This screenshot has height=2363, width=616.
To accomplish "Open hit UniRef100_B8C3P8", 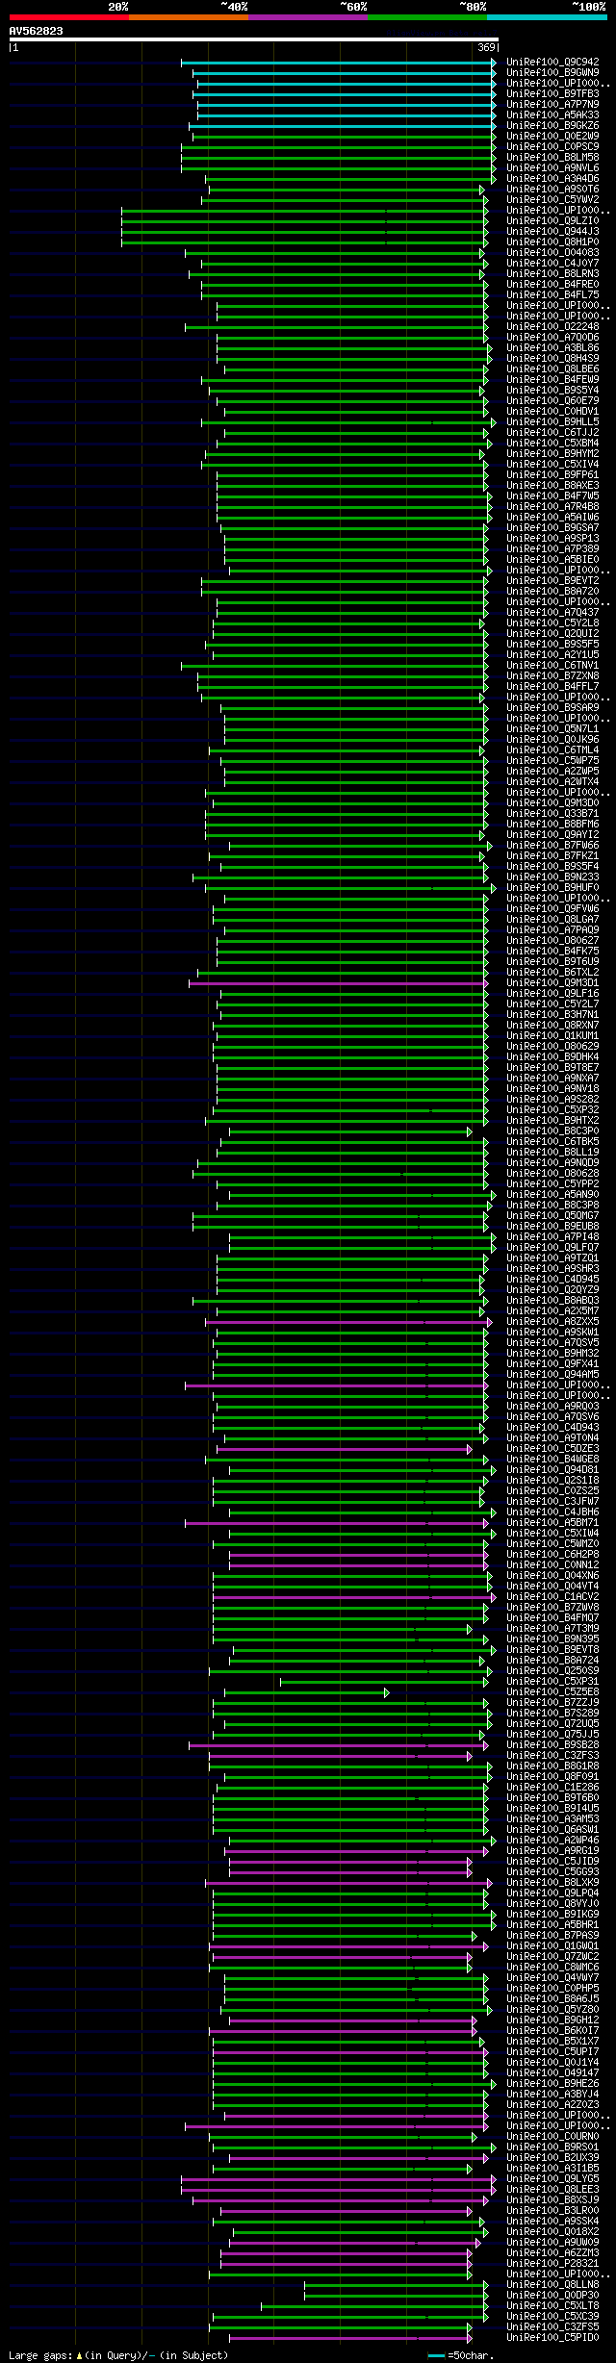I will tap(552, 1205).
